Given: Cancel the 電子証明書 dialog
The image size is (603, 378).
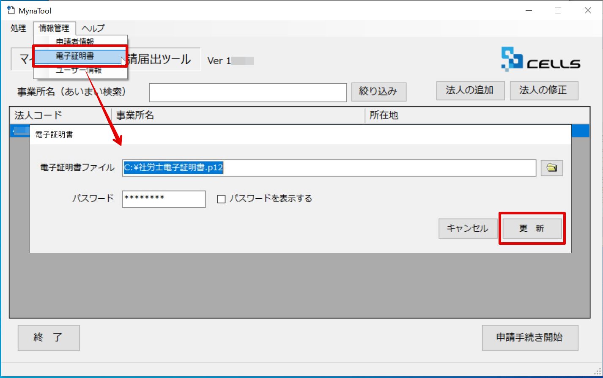Looking at the screenshot, I should pyautogui.click(x=468, y=228).
